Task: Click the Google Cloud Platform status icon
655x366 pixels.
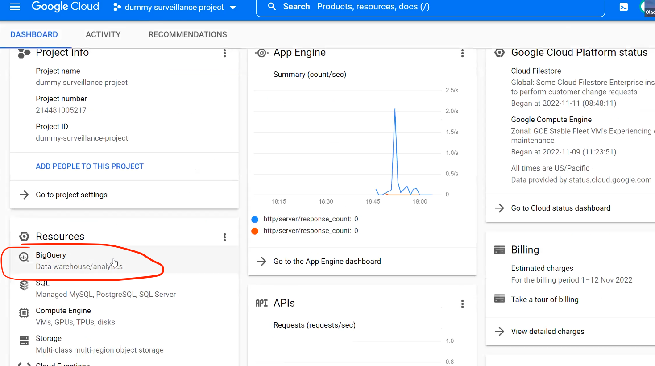Action: coord(500,53)
